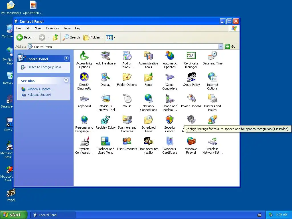
Task: Expand the Back history dropdown arrow
Action: (x=34, y=37)
